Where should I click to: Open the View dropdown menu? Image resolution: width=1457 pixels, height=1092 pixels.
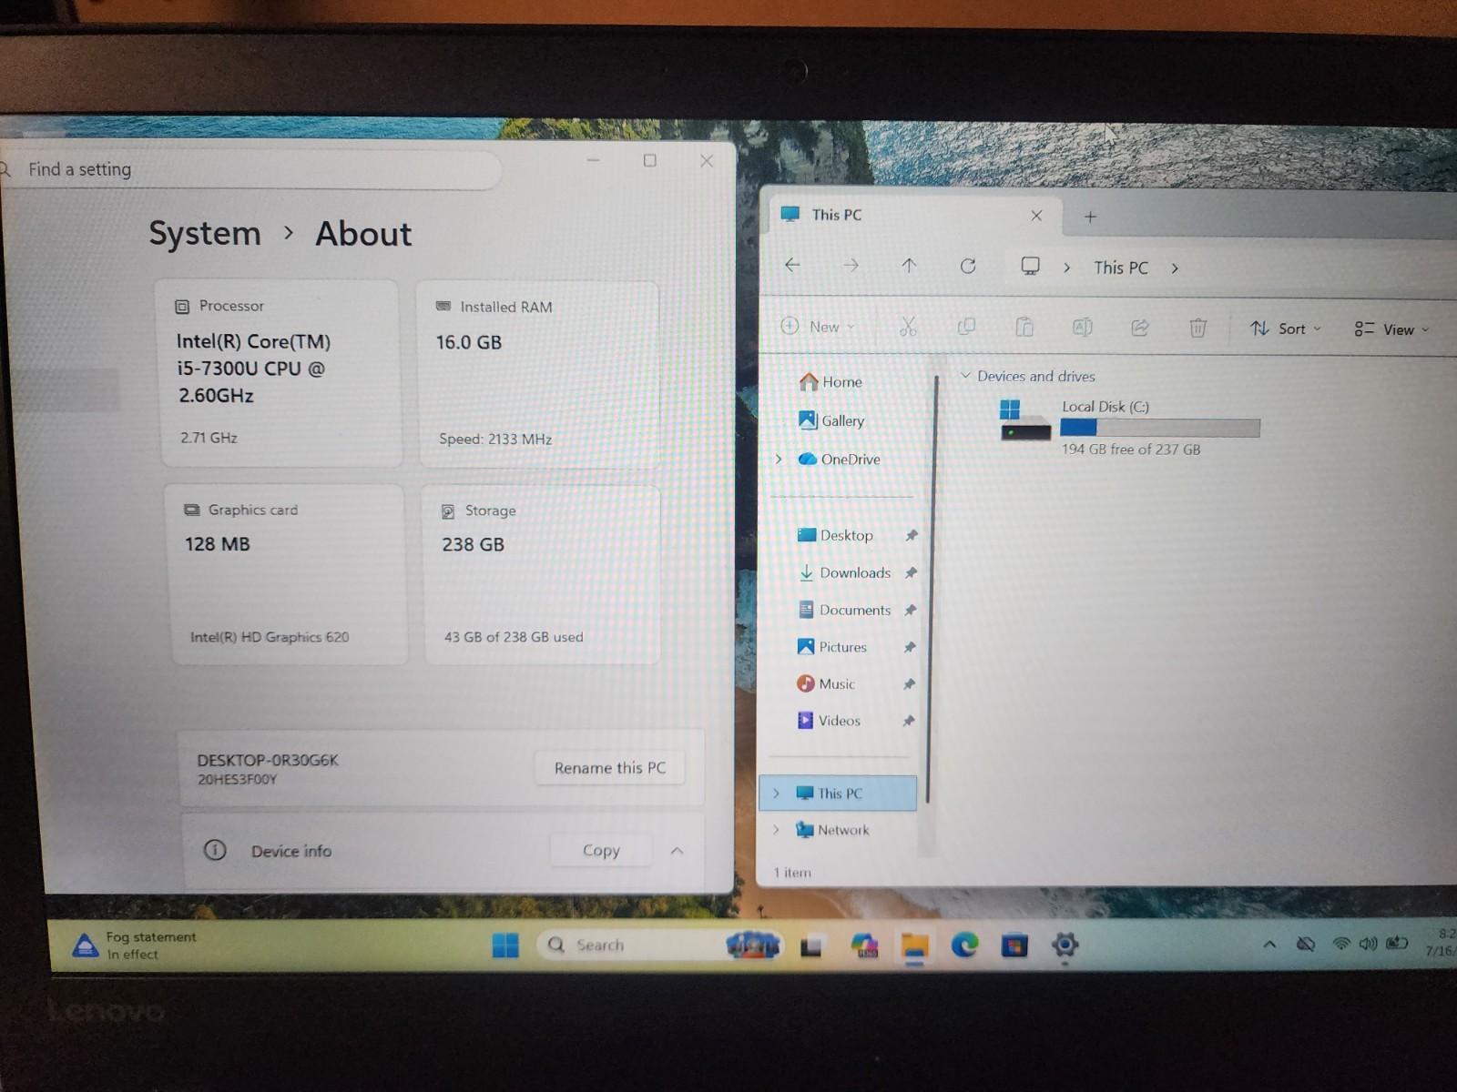coord(1391,329)
